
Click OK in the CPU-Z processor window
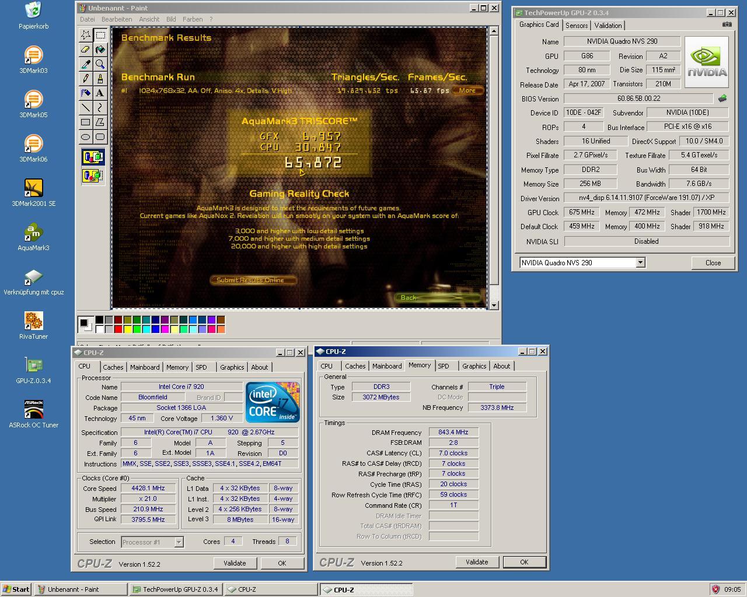click(x=282, y=563)
